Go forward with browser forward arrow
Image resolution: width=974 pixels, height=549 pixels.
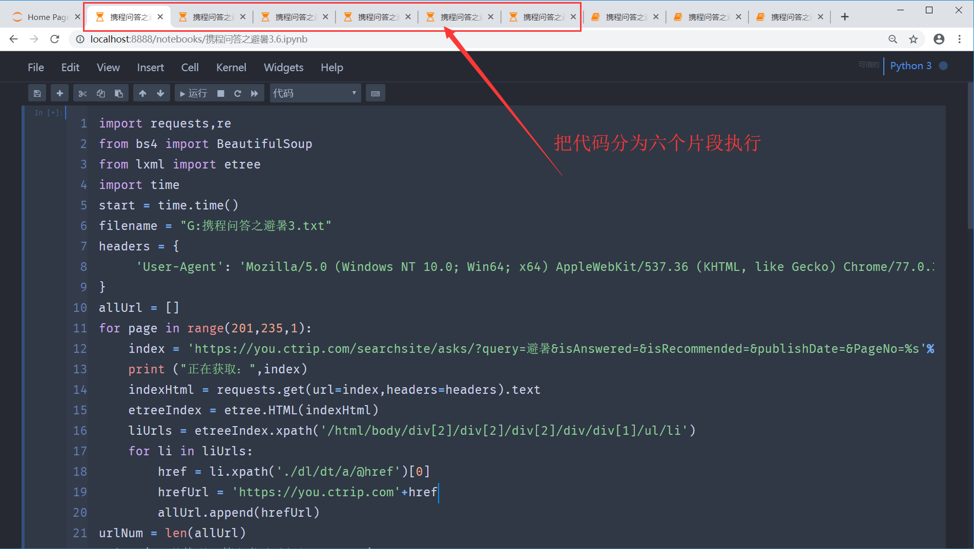34,39
